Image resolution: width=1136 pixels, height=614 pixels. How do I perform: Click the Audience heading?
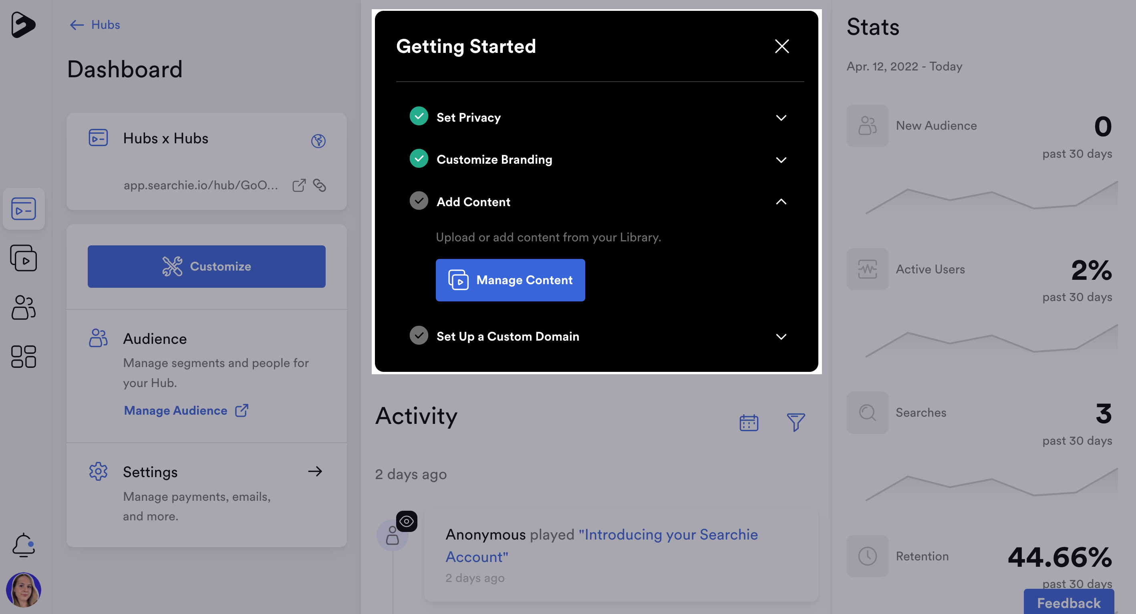click(x=155, y=339)
